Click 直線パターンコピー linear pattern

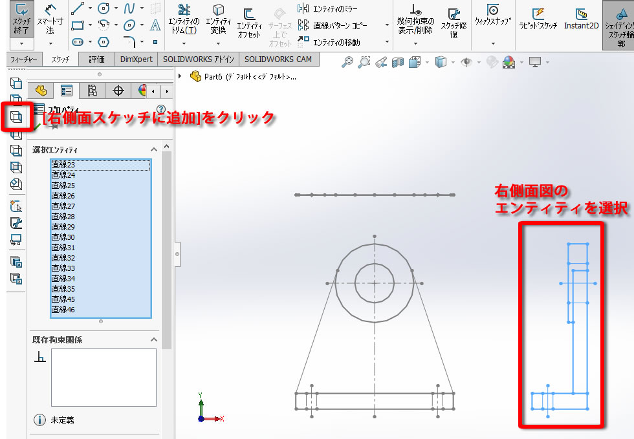(333, 25)
